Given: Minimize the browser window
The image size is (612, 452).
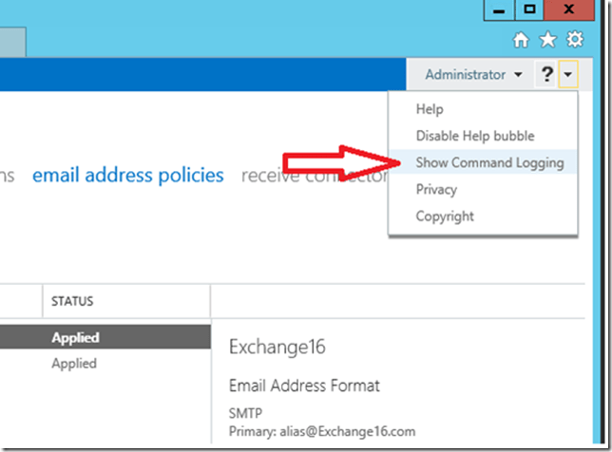Looking at the screenshot, I should click(498, 9).
